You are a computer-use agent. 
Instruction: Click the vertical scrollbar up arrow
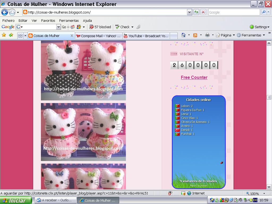coord(269,43)
